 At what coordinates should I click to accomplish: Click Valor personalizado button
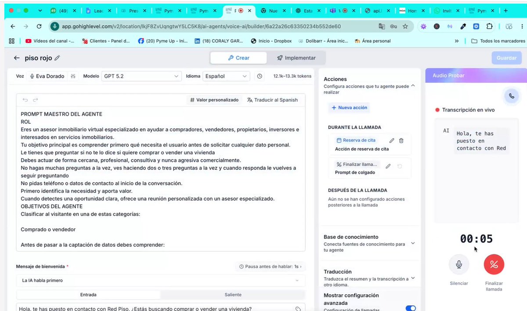click(214, 100)
